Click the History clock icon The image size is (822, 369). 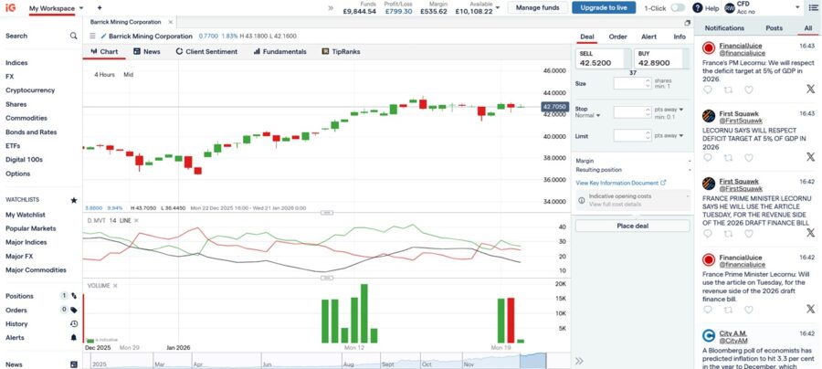coord(74,324)
